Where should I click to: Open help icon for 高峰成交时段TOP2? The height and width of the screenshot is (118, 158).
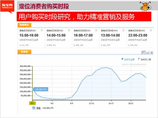pyautogui.click(x=69, y=30)
